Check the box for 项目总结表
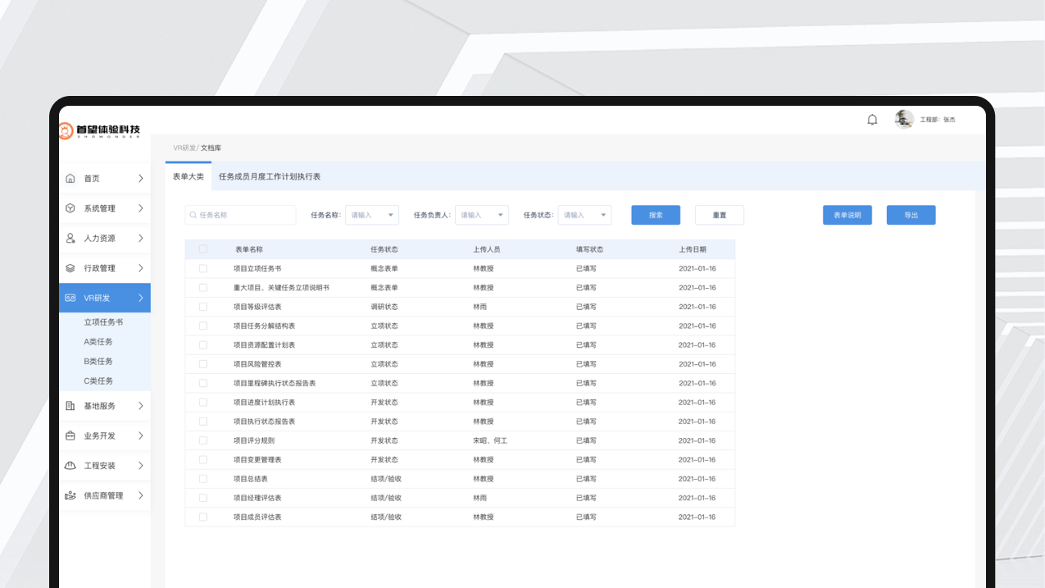This screenshot has height=588, width=1045. tap(203, 479)
